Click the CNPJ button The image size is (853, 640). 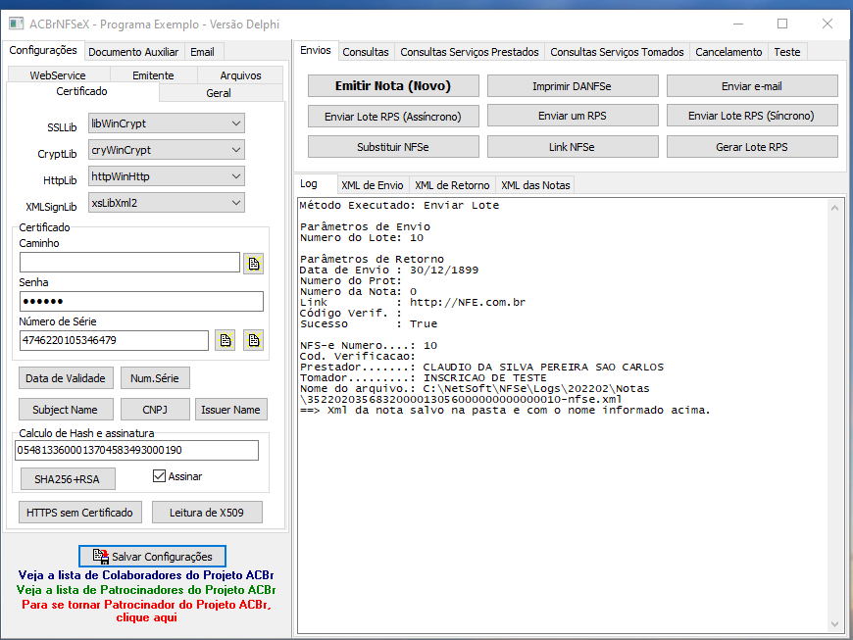[x=155, y=410]
